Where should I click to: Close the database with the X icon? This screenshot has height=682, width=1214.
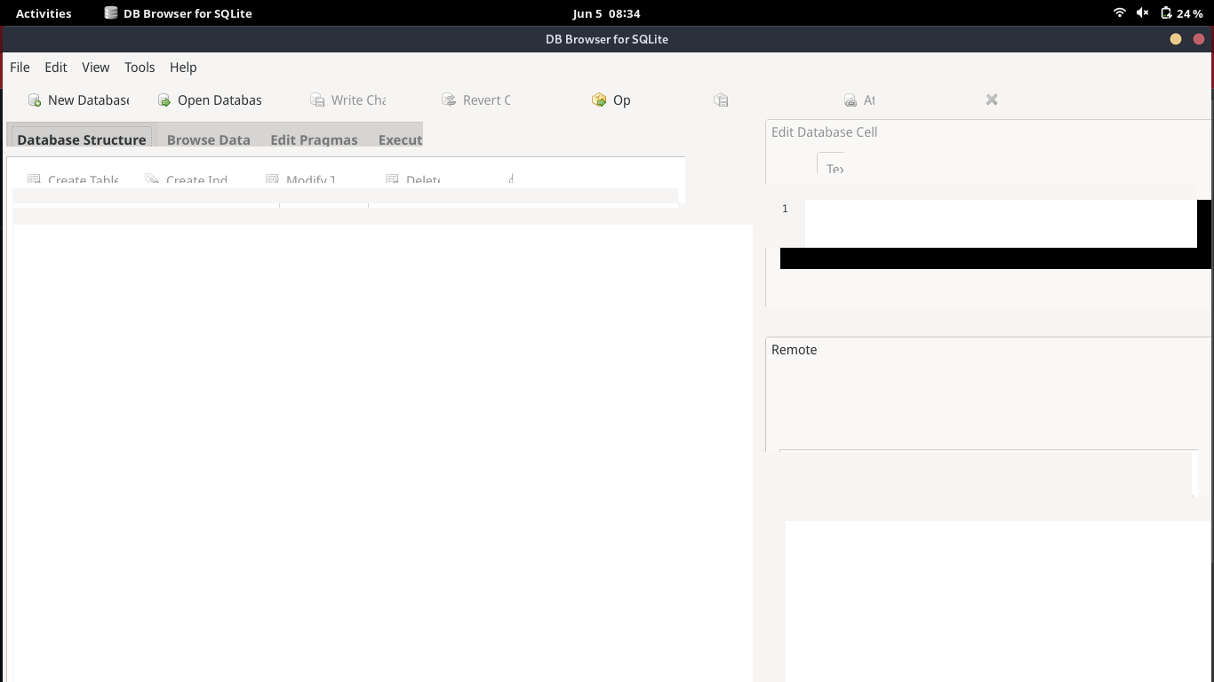[x=992, y=100]
